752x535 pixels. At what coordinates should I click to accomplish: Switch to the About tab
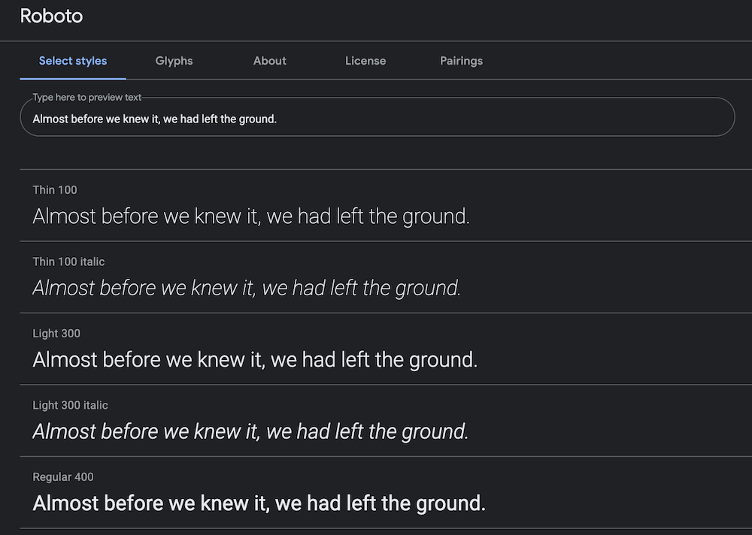[269, 61]
